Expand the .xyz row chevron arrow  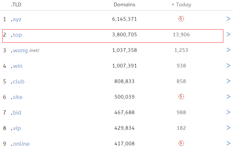point(228,19)
